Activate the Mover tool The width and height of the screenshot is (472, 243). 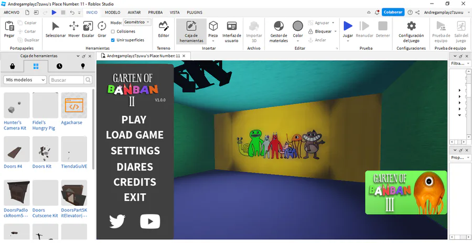click(74, 29)
